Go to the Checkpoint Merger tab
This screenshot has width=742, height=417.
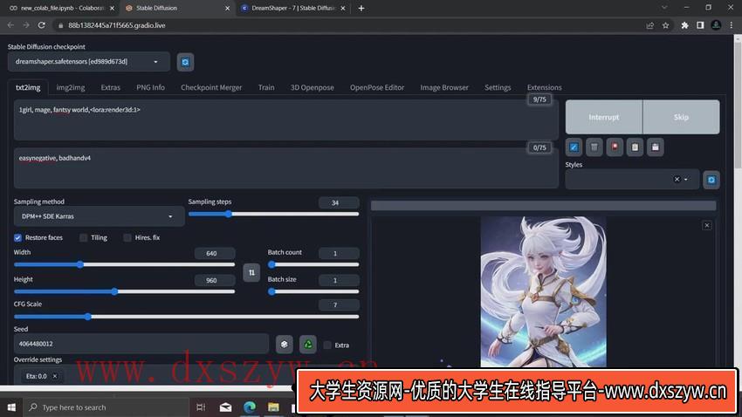tap(211, 87)
